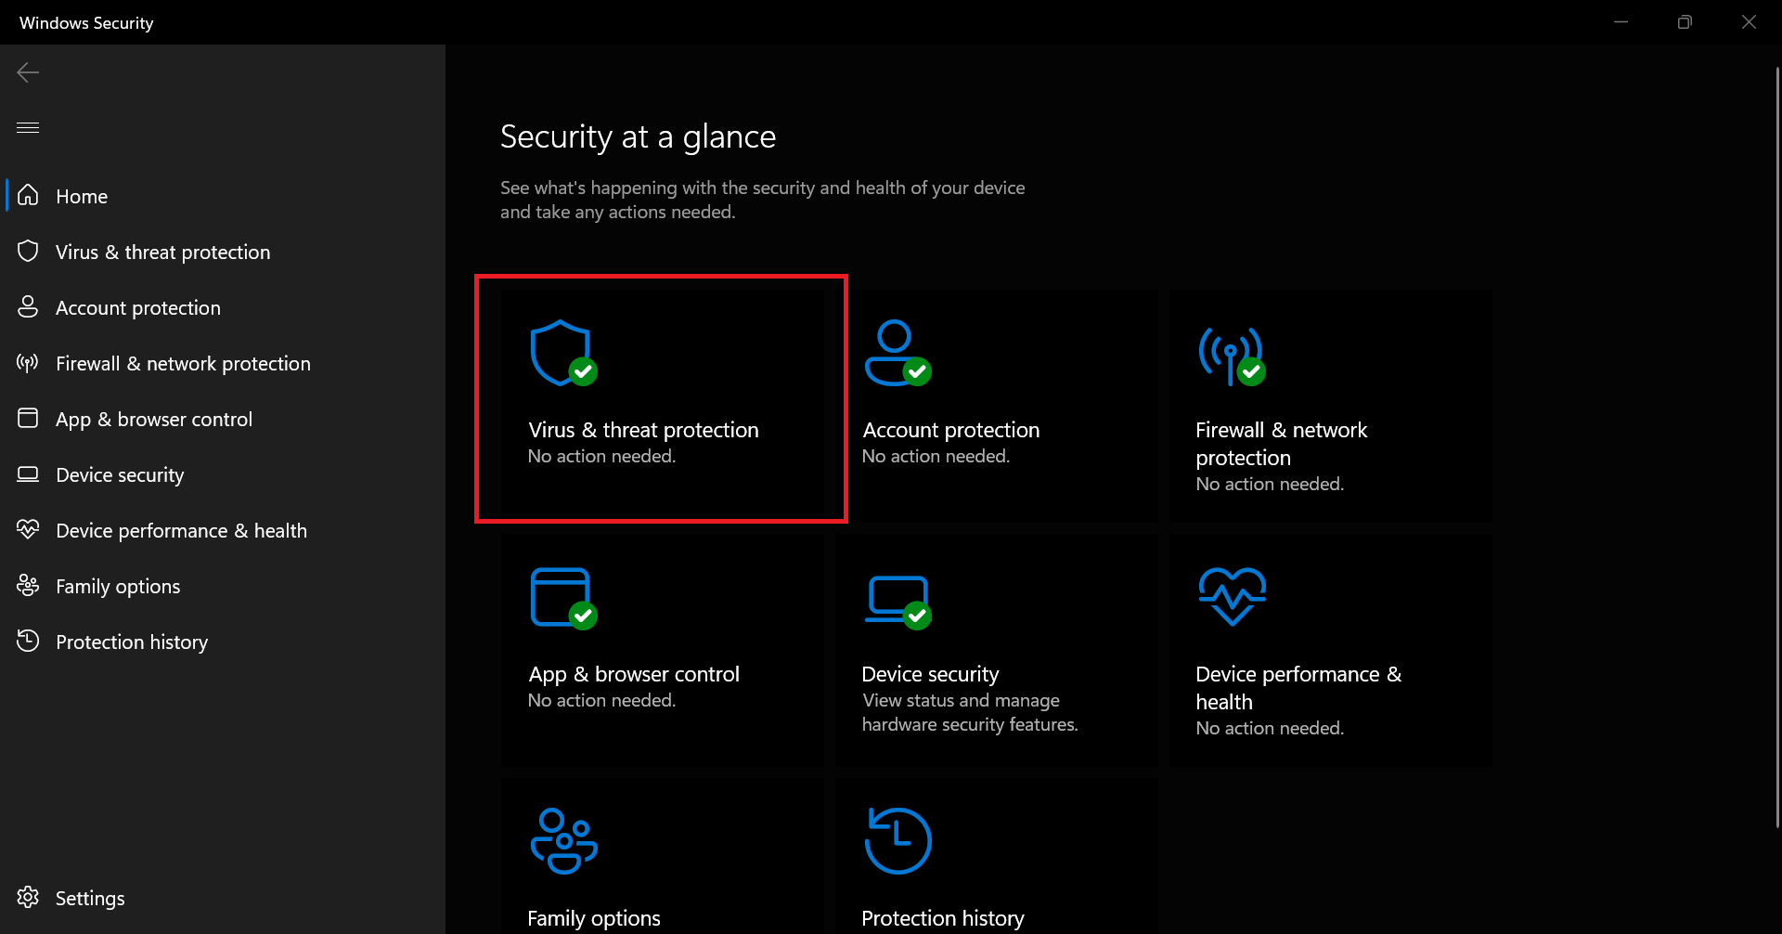Open the Virus & threat protection tile
1782x934 pixels.
pyautogui.click(x=660, y=399)
